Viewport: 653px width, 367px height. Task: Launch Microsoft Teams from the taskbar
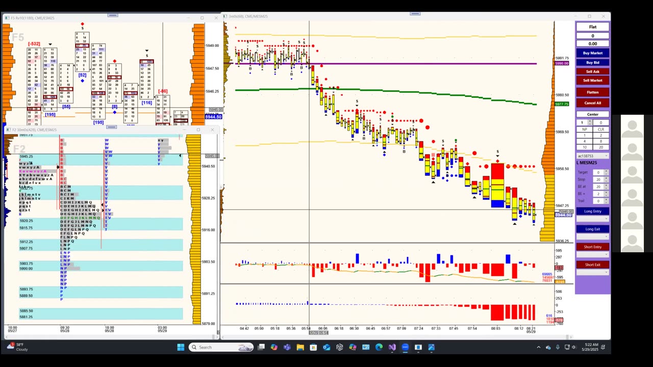(x=287, y=347)
